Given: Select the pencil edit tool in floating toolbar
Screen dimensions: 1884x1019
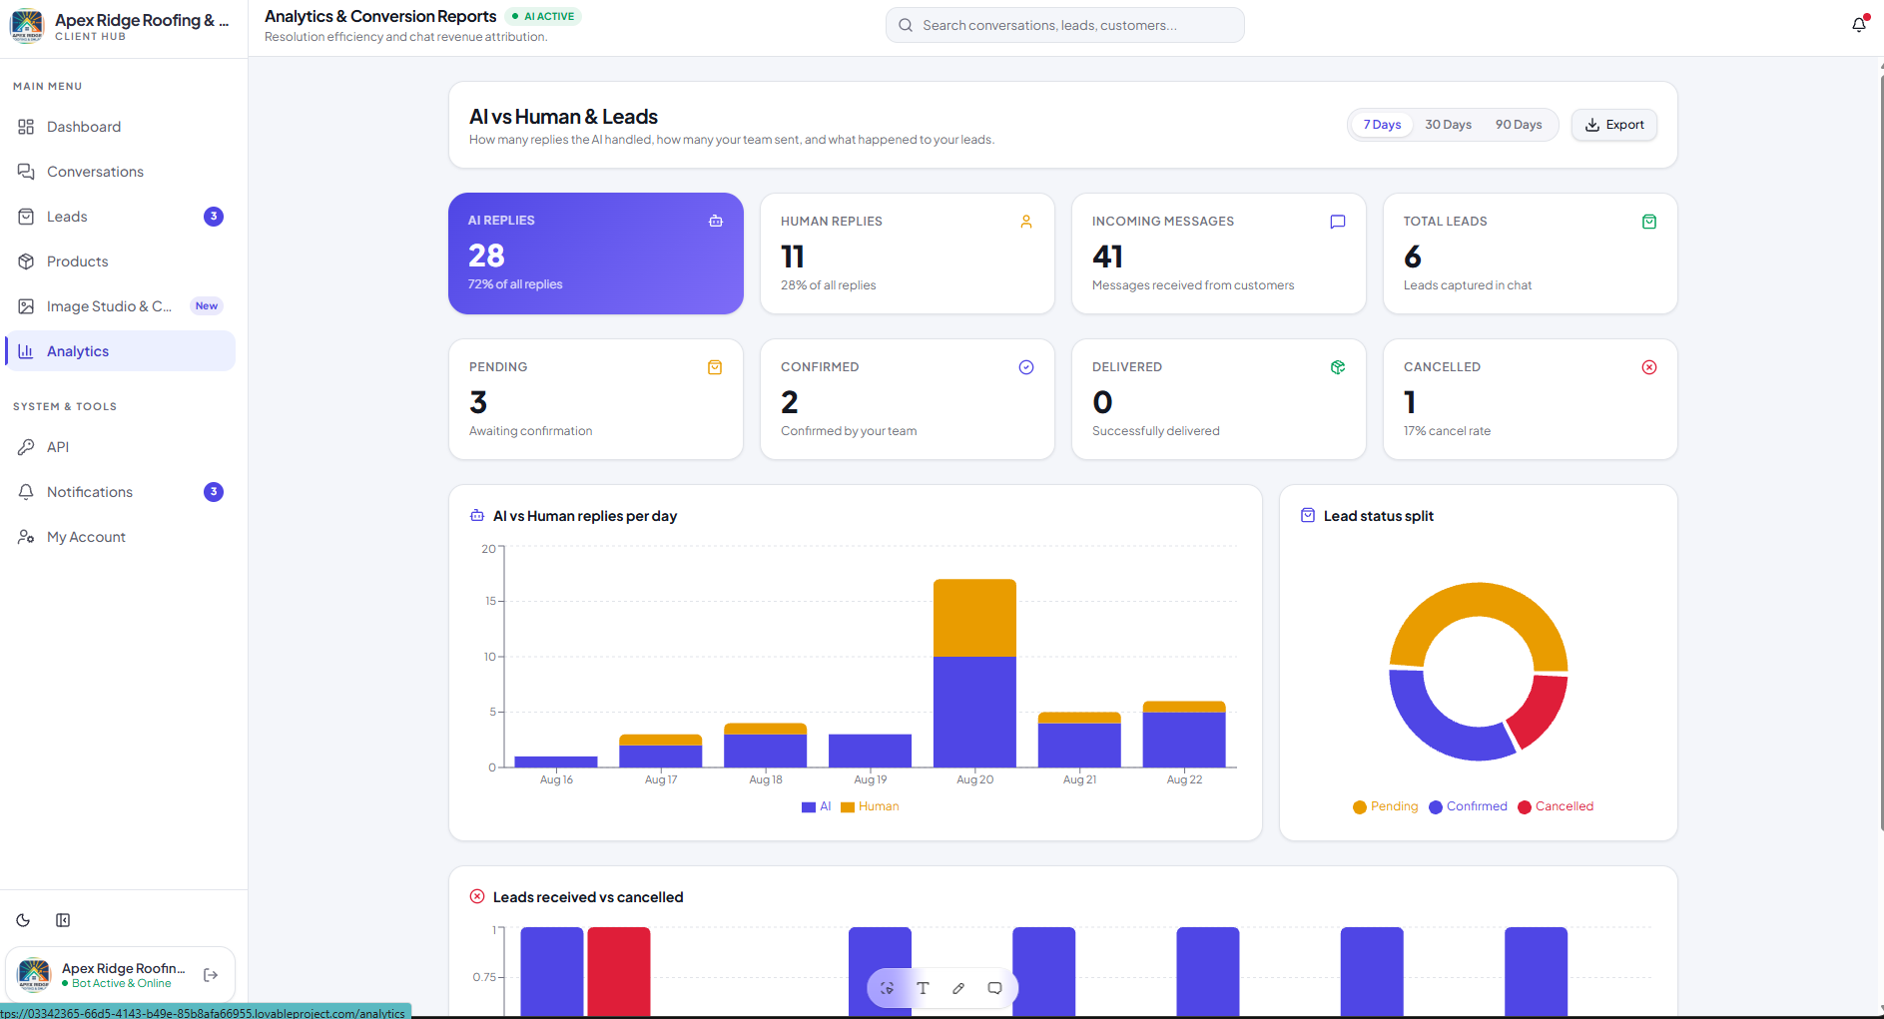Looking at the screenshot, I should pyautogui.click(x=958, y=988).
